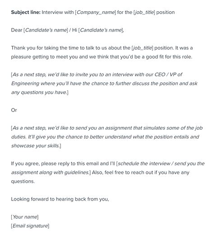Click the [Company_name] placeholder in subject line
The width and height of the screenshot is (214, 243).
[x=95, y=12]
